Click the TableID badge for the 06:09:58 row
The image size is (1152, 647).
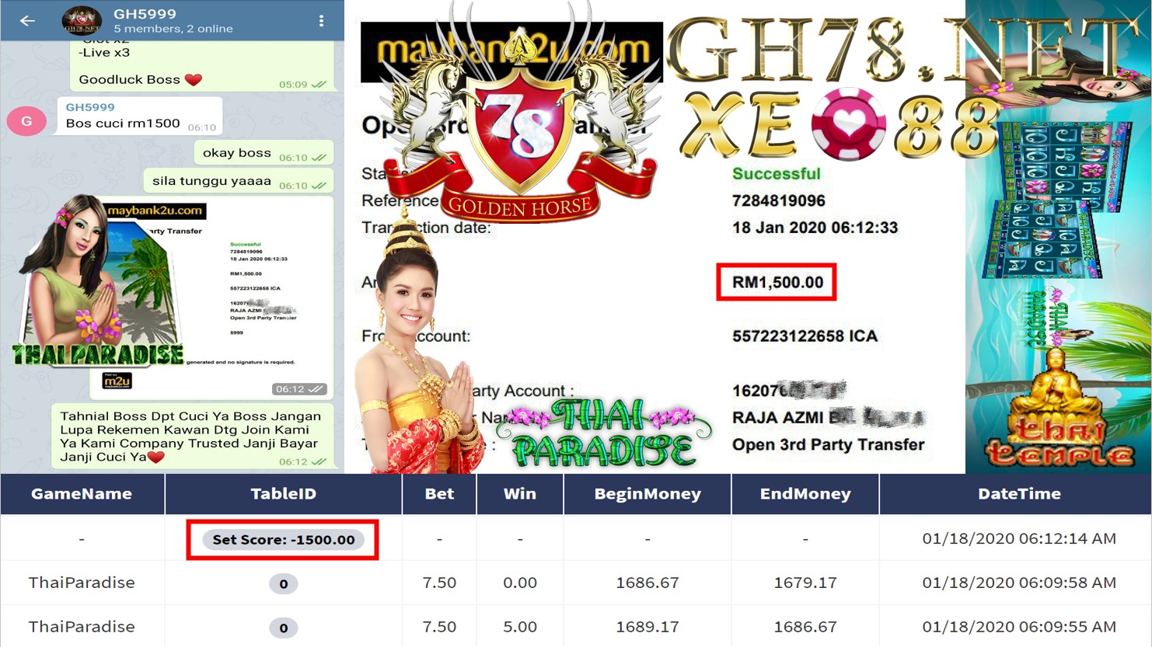[283, 583]
